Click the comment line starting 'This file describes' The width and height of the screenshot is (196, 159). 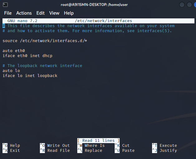pyautogui.click(x=88, y=26)
